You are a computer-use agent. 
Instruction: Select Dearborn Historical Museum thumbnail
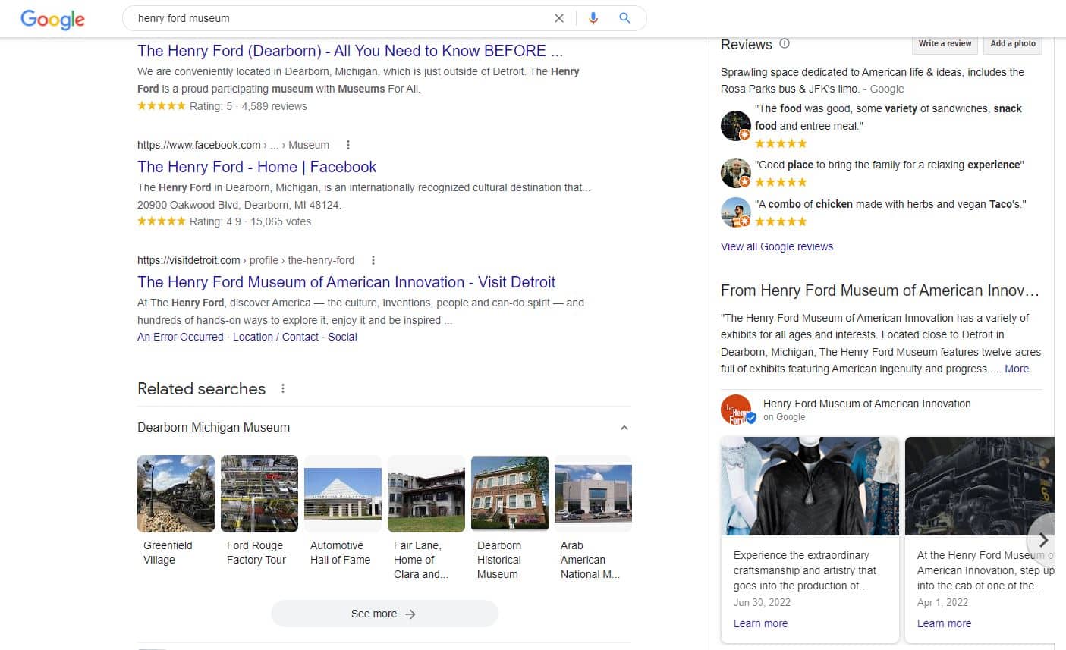pos(510,494)
